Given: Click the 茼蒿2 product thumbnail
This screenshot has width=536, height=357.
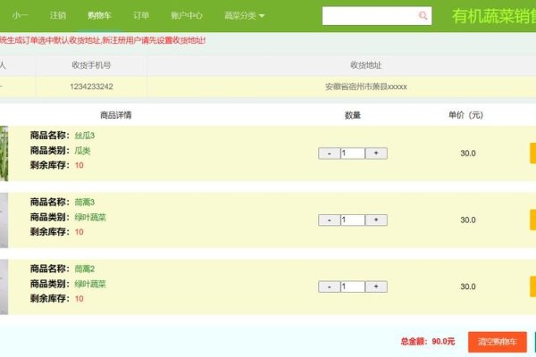Looking at the screenshot, I should 4,286.
